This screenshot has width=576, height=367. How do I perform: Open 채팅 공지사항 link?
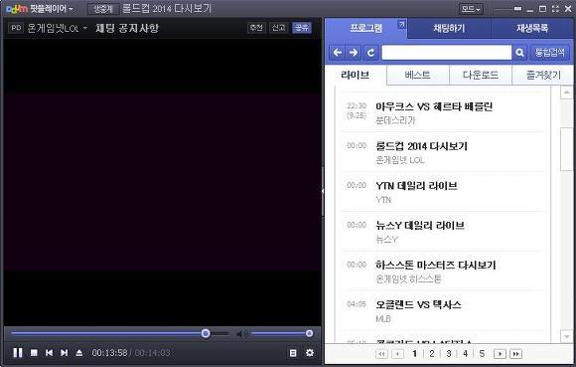click(x=127, y=28)
